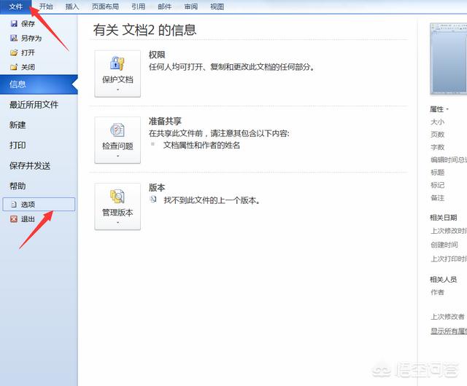The image size is (467, 386).
Task: Select 信息 (Info) in the sidebar
Action: pyautogui.click(x=39, y=84)
